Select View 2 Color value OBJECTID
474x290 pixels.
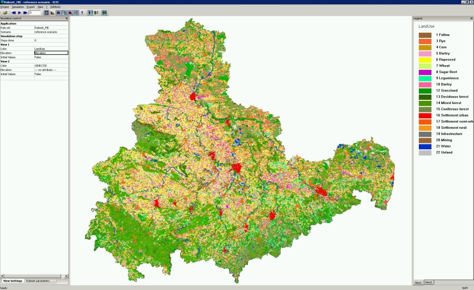point(51,66)
